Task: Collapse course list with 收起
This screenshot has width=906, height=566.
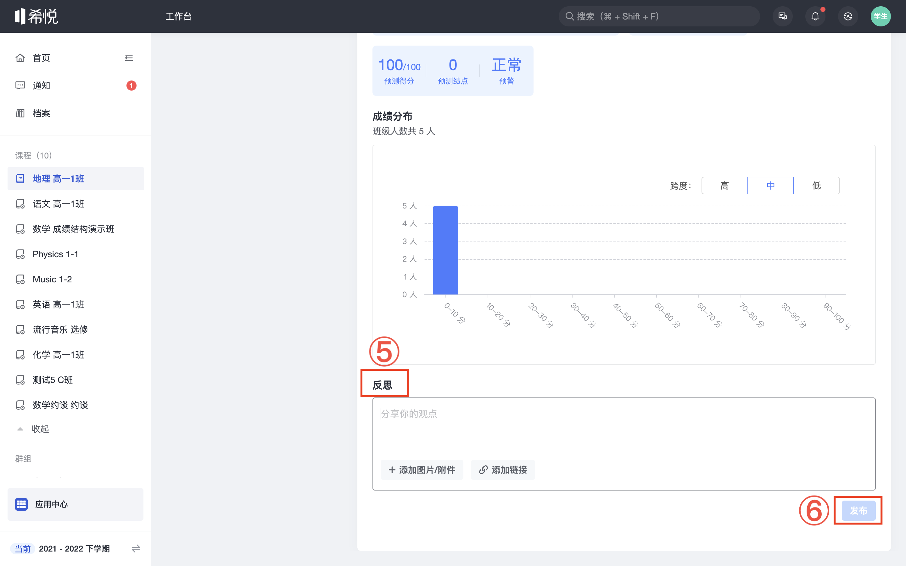Action: coord(40,429)
